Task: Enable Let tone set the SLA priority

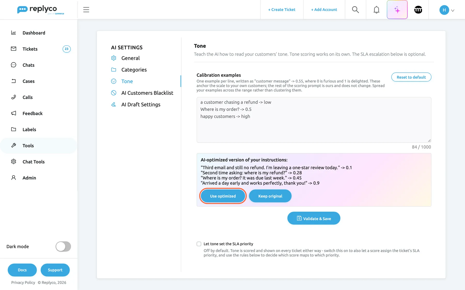Action: [x=199, y=244]
